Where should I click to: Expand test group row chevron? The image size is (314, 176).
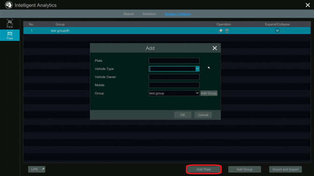click(277, 30)
